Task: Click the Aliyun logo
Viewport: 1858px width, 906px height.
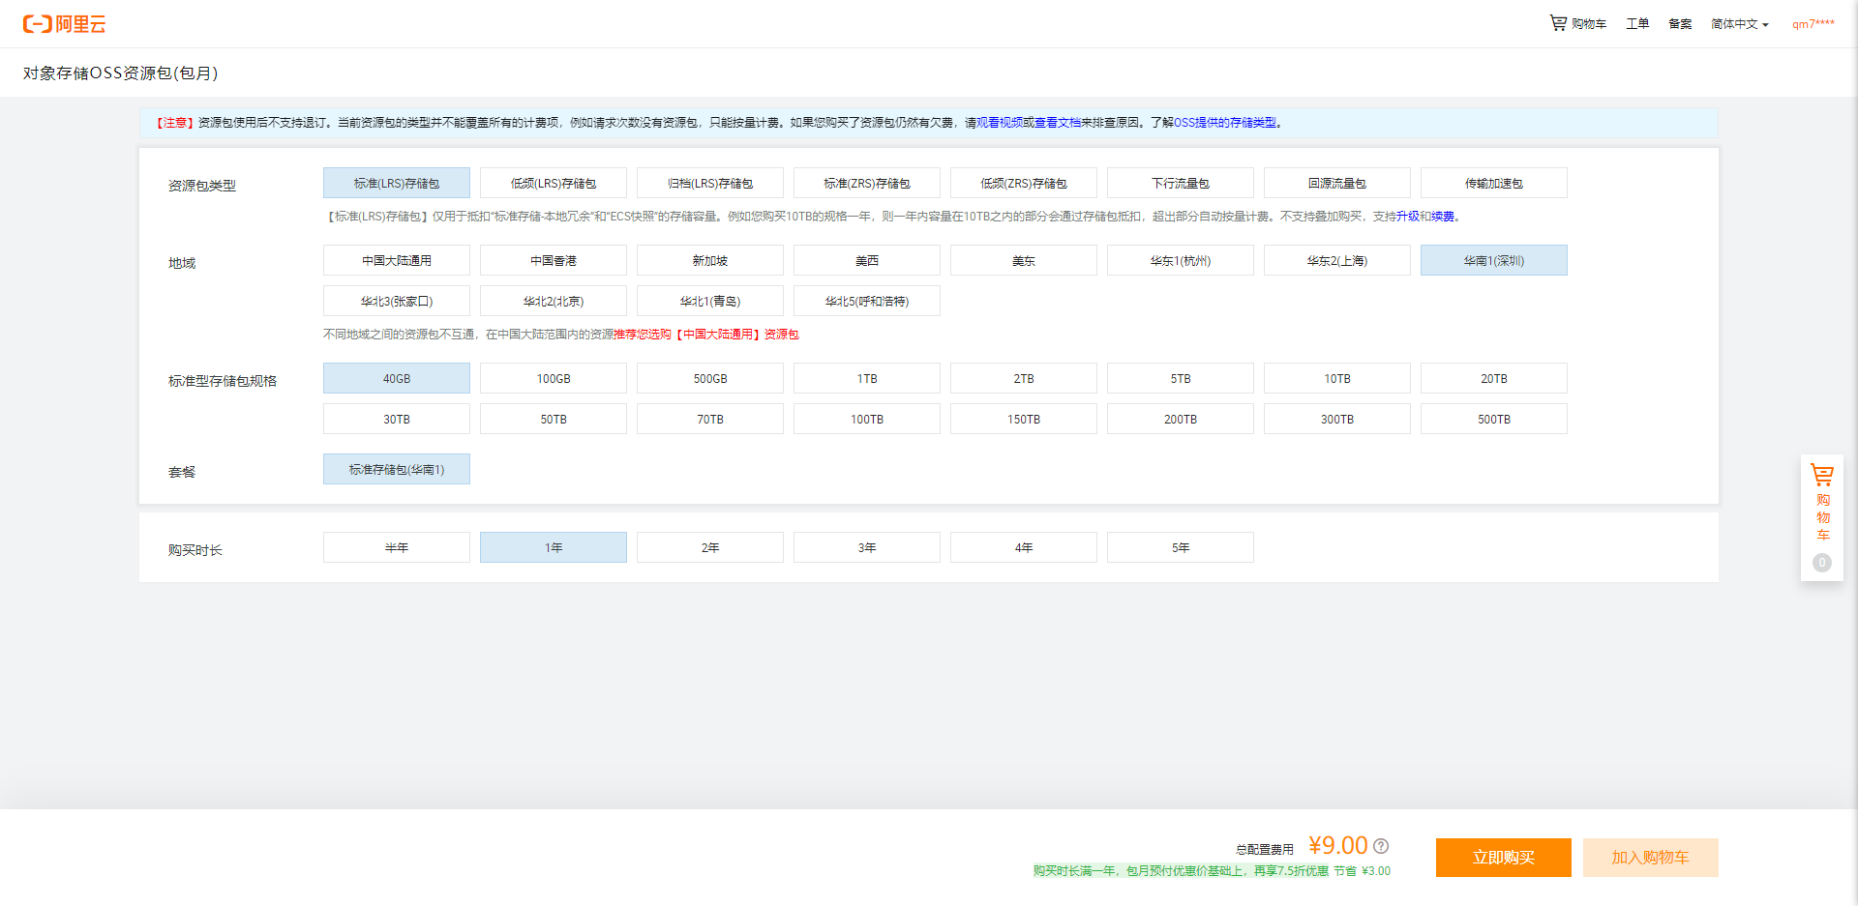Action: 64,24
